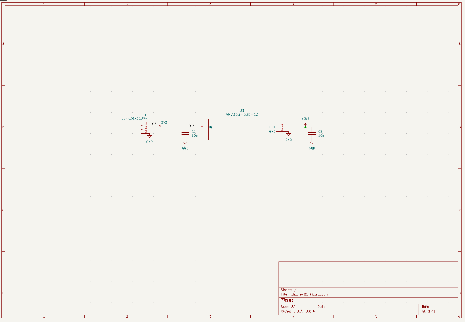Image resolution: width=465 pixels, height=322 pixels.
Task: Click the VIN label at J1 pin 1
Action: 154,123
